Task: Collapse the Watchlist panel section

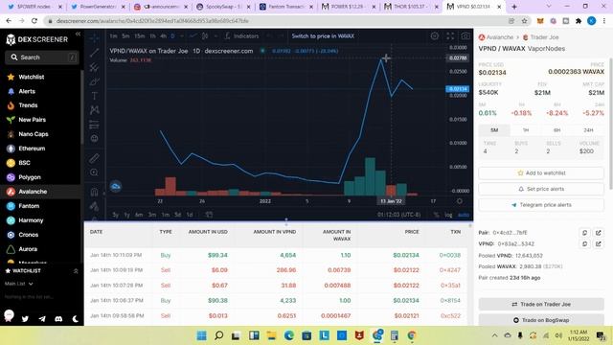Action: pos(76,270)
